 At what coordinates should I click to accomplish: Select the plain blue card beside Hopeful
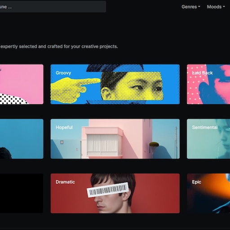(x=22, y=139)
